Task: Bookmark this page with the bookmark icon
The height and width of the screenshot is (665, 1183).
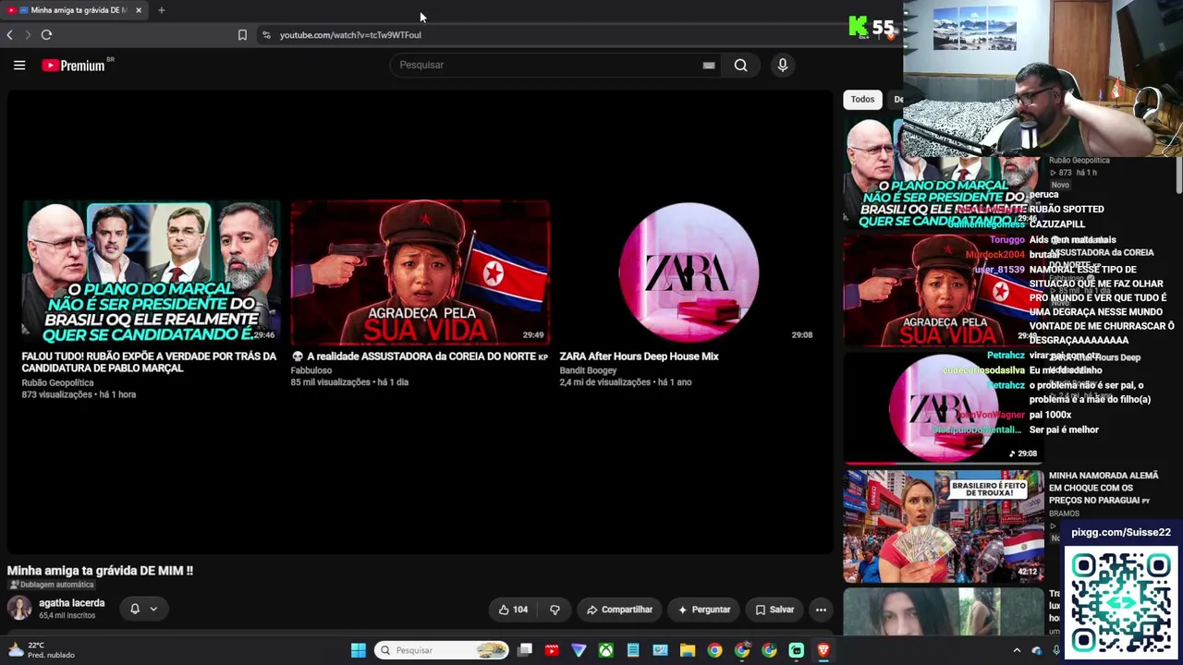Action: [242, 35]
